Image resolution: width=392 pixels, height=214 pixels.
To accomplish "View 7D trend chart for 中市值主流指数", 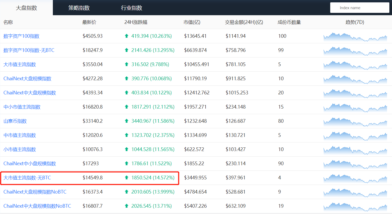I will [x=355, y=136].
